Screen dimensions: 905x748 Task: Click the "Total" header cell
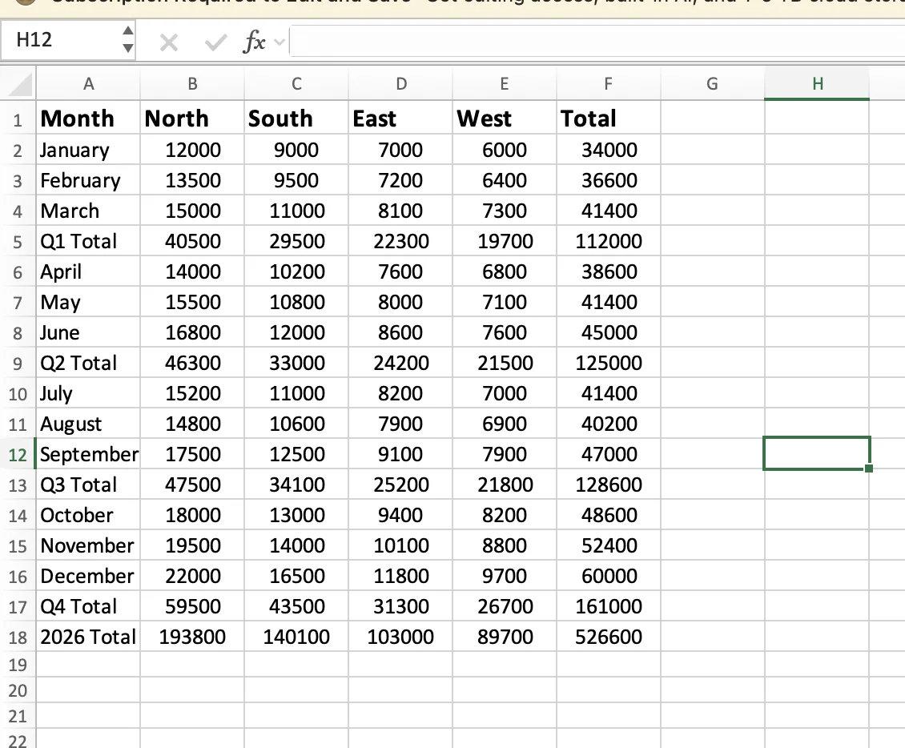[609, 119]
